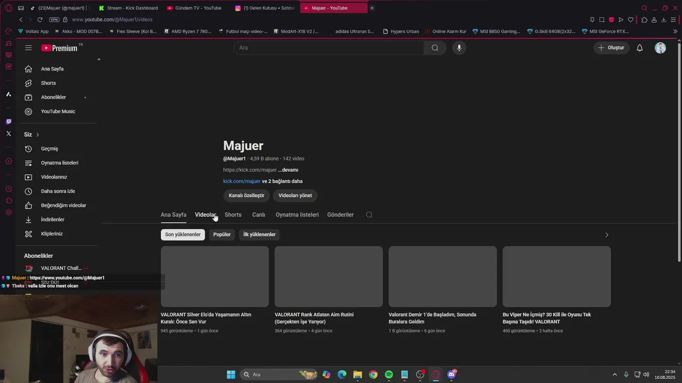The width and height of the screenshot is (682, 383).
Task: Open Opera Easy Setup menu icon
Action: point(673,20)
